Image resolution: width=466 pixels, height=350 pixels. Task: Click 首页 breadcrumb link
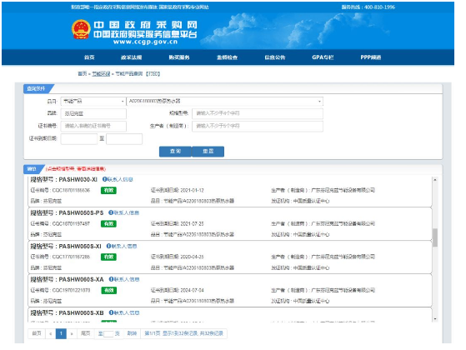coord(83,73)
